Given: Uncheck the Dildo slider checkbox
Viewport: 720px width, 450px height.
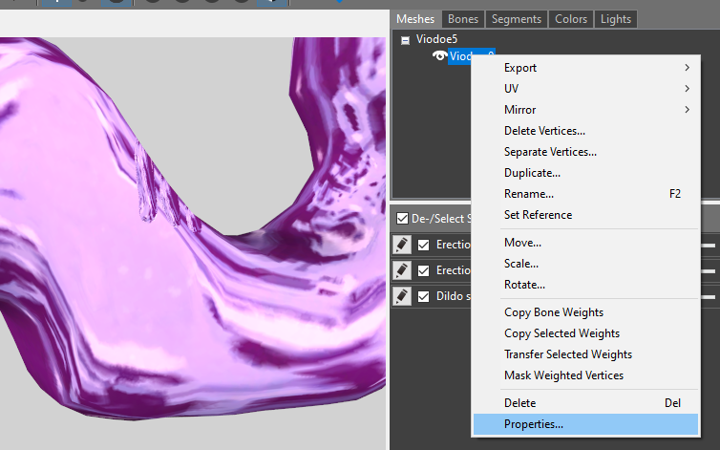Looking at the screenshot, I should coord(423,296).
